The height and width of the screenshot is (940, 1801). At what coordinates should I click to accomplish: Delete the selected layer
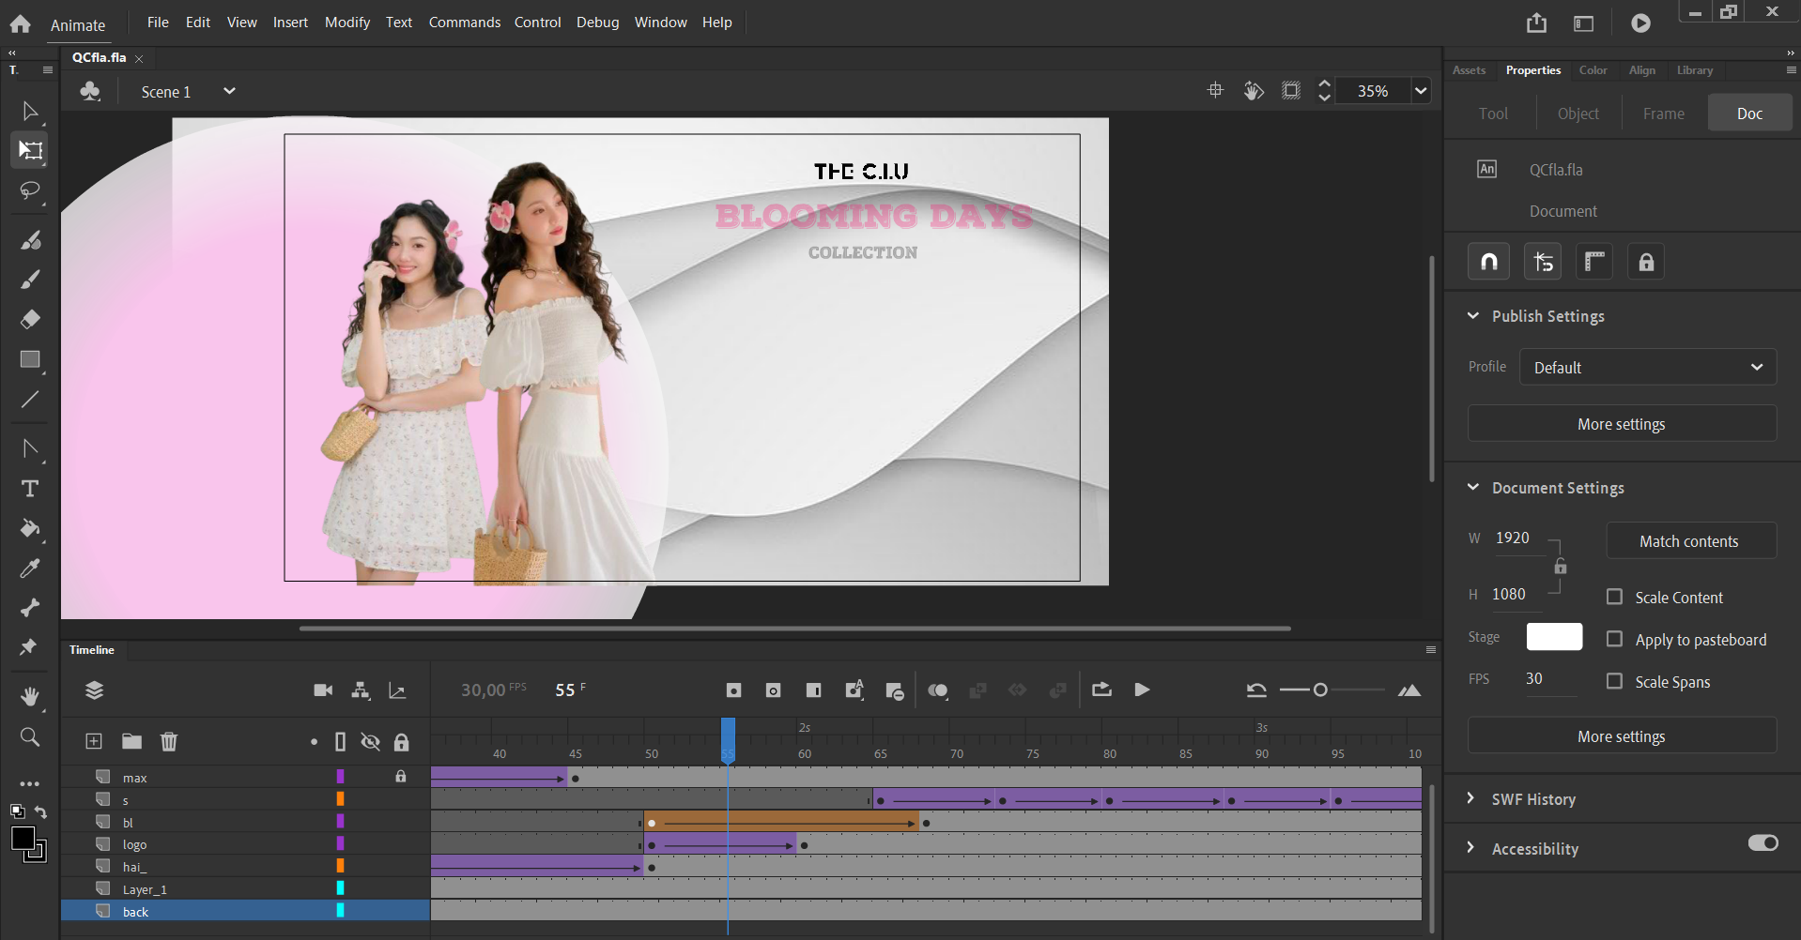[x=169, y=741]
